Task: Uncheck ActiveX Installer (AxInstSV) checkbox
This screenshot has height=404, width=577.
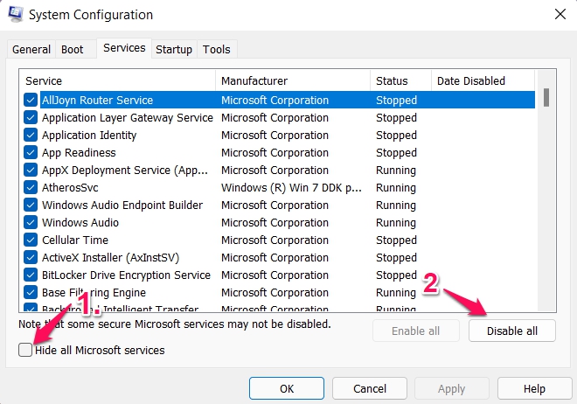Action: click(31, 258)
